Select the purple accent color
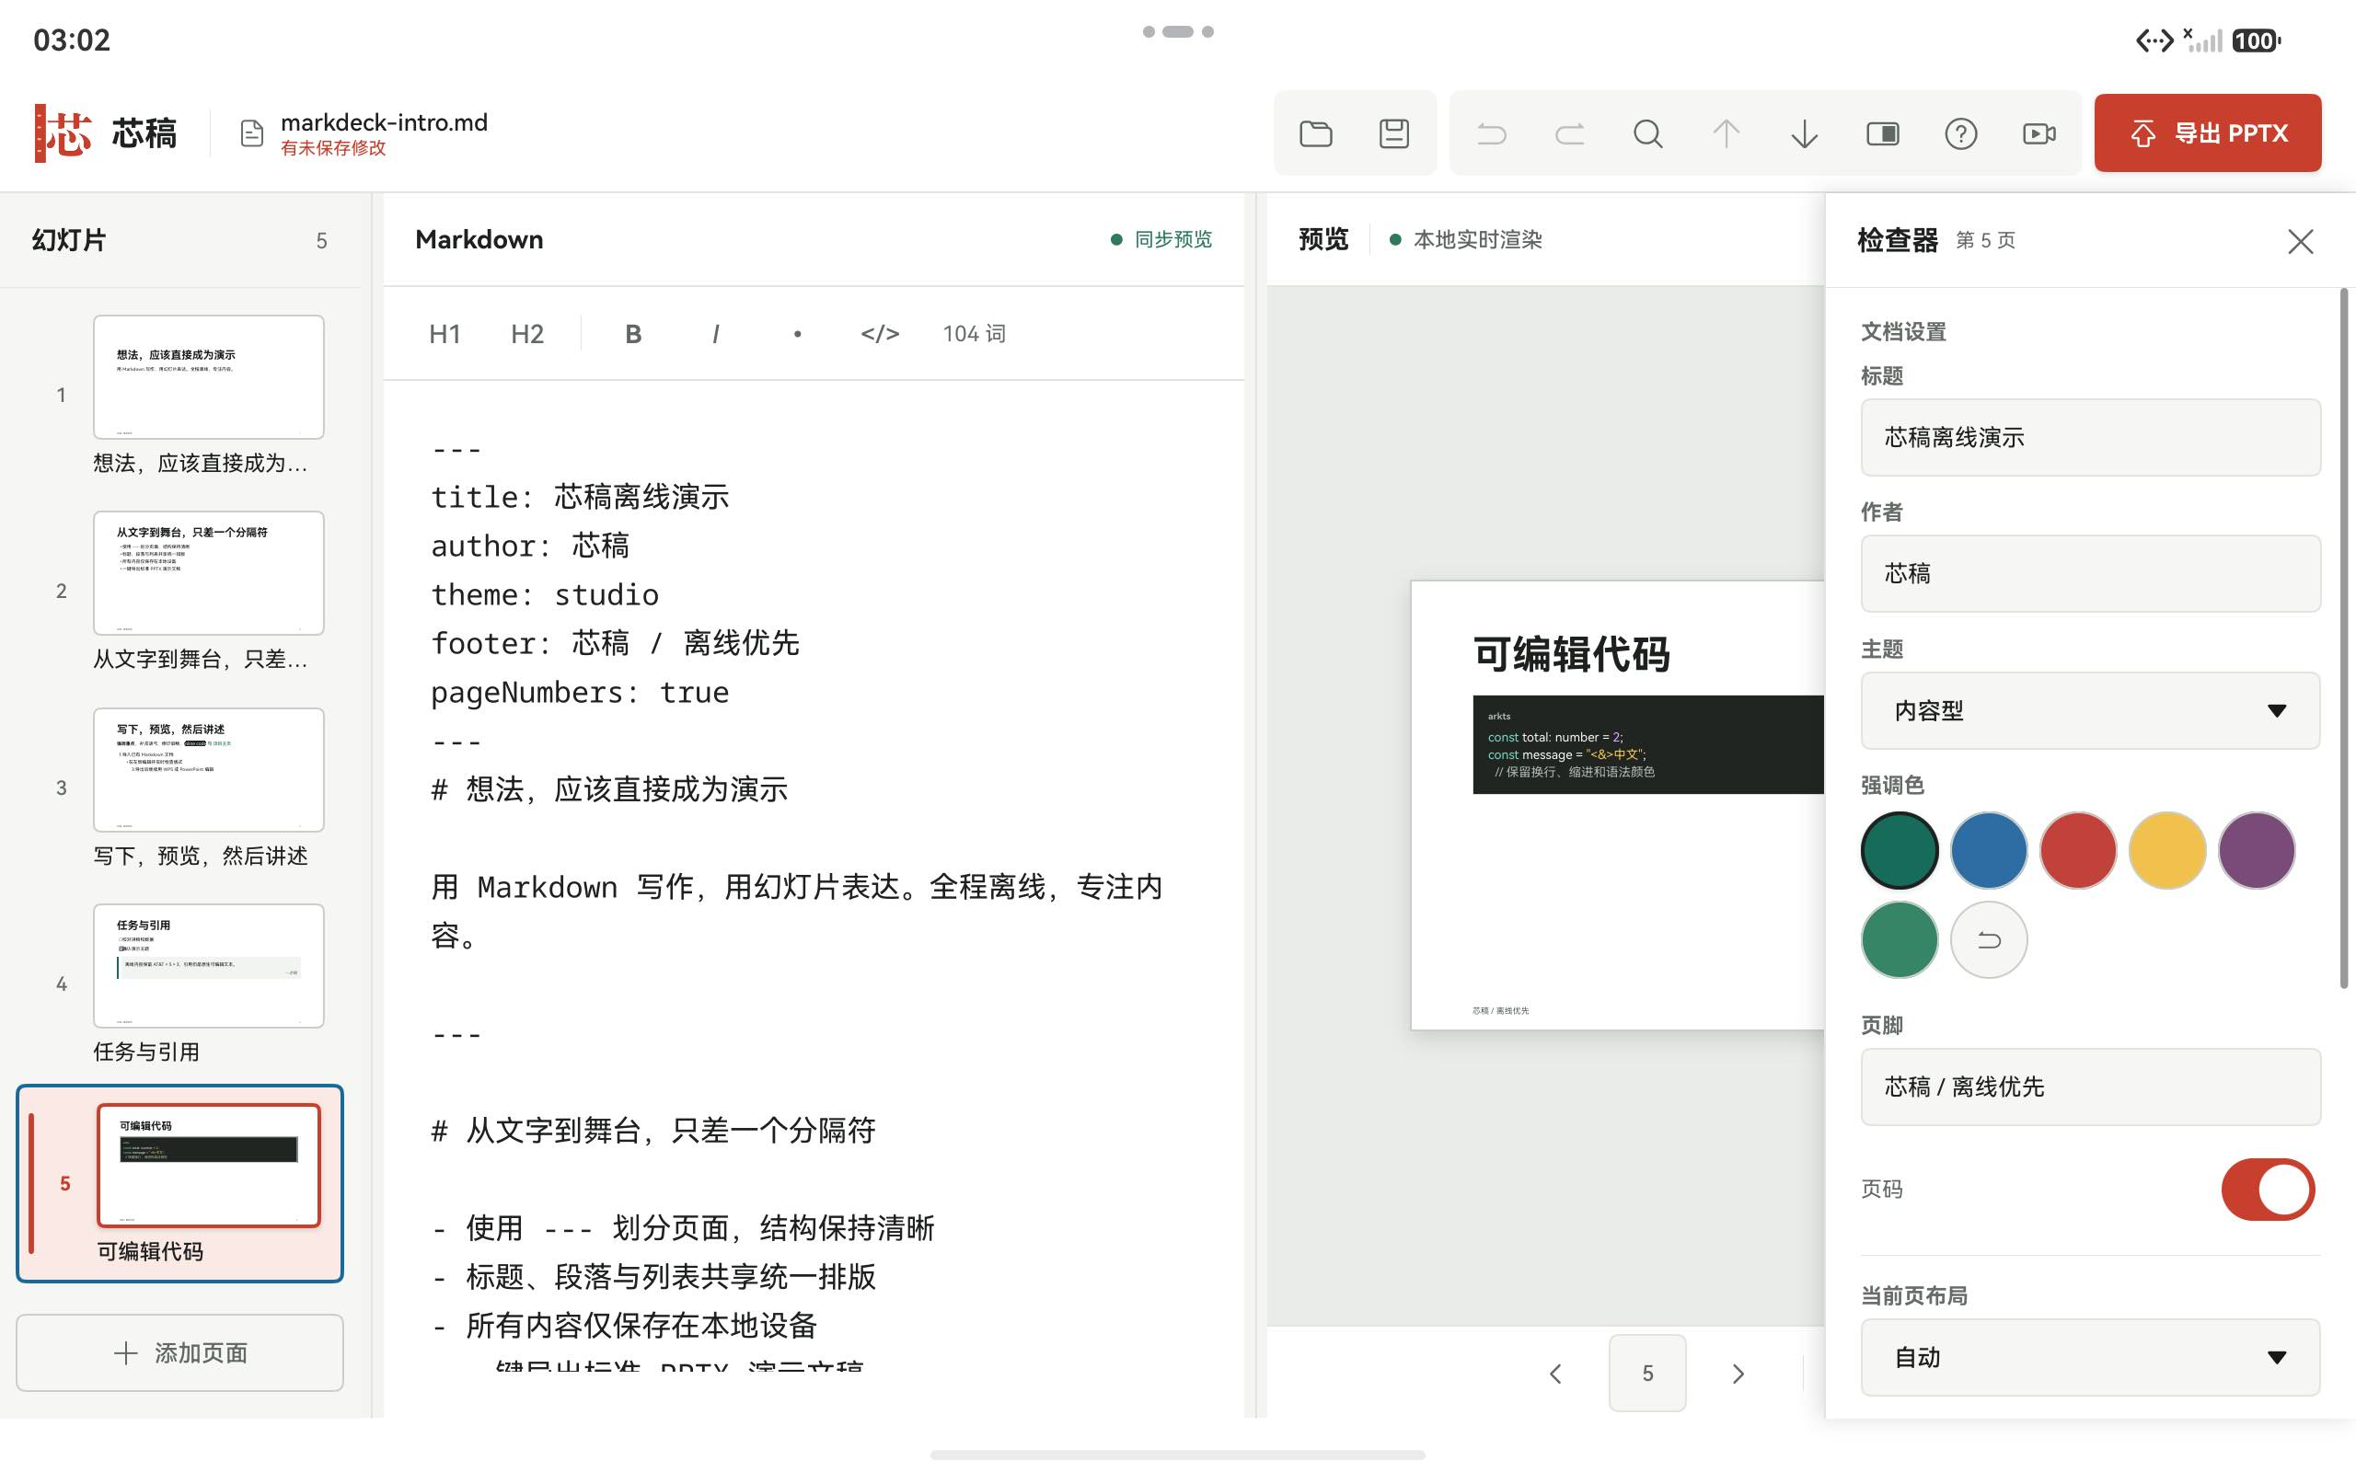The image size is (2356, 1472). point(2257,850)
